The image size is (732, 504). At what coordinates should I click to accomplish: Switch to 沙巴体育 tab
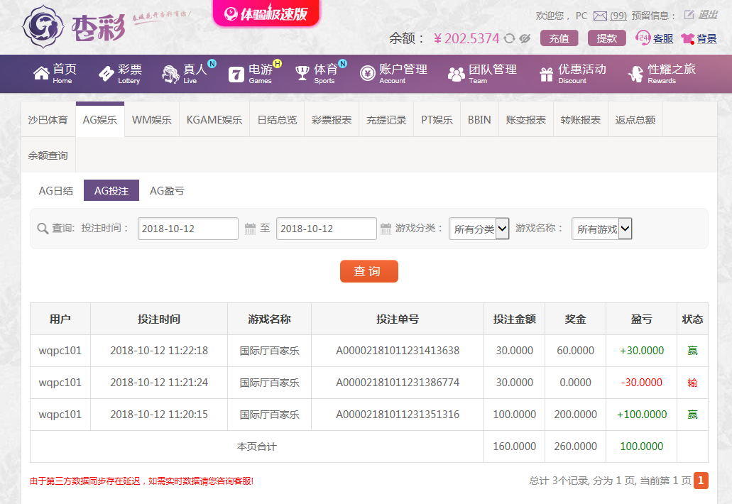[x=48, y=120]
